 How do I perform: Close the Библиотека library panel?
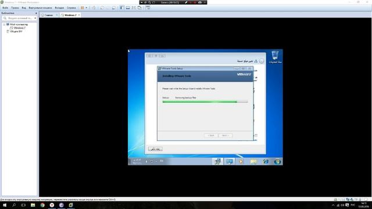pos(36,13)
